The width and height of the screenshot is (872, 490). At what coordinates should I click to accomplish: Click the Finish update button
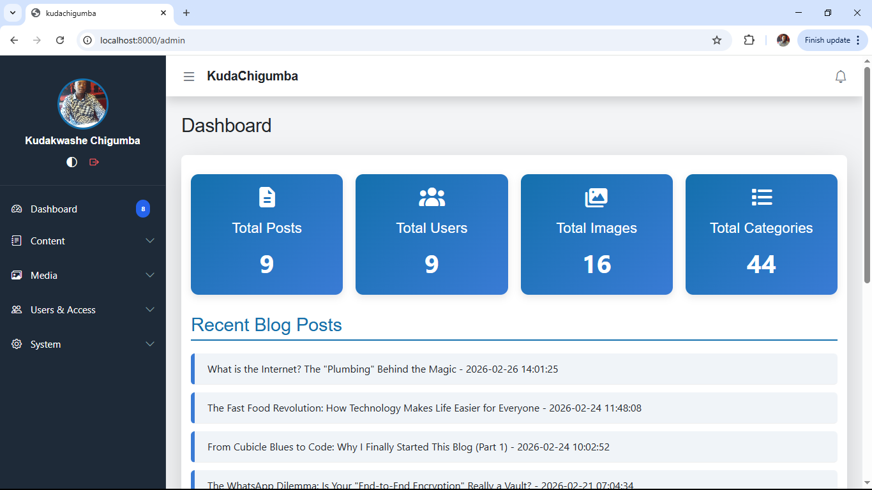coord(828,40)
